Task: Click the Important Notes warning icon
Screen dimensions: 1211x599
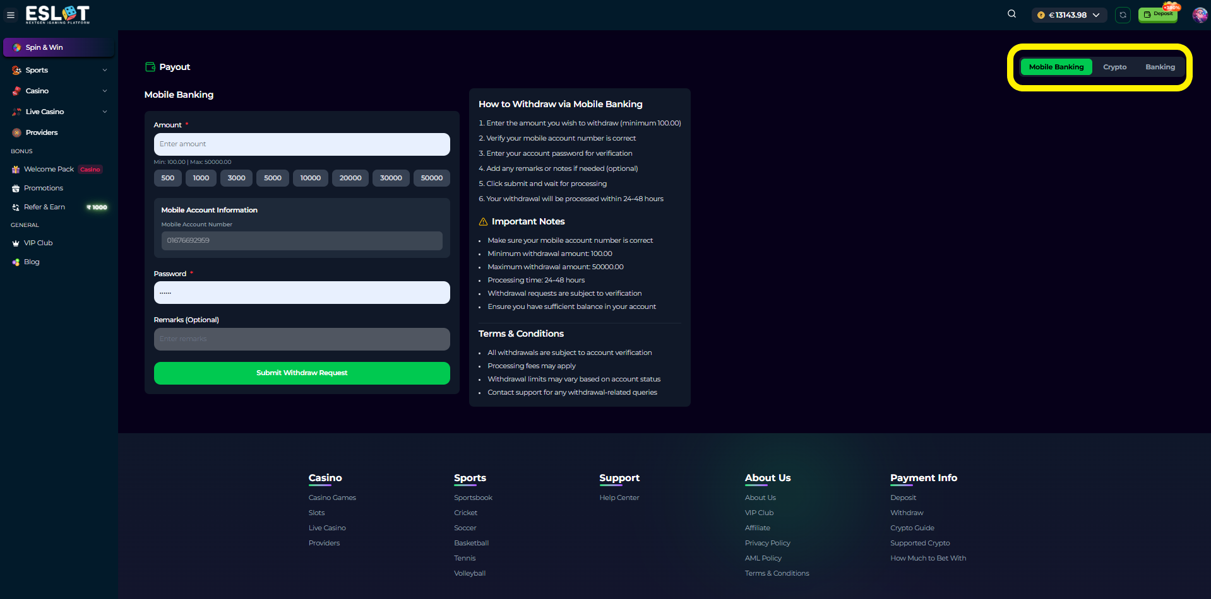Action: [483, 221]
